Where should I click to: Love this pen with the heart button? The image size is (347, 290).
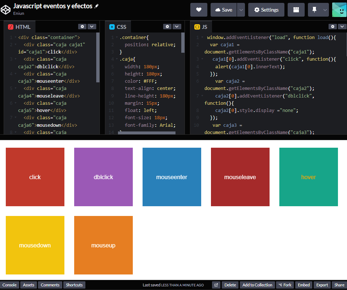199,10
